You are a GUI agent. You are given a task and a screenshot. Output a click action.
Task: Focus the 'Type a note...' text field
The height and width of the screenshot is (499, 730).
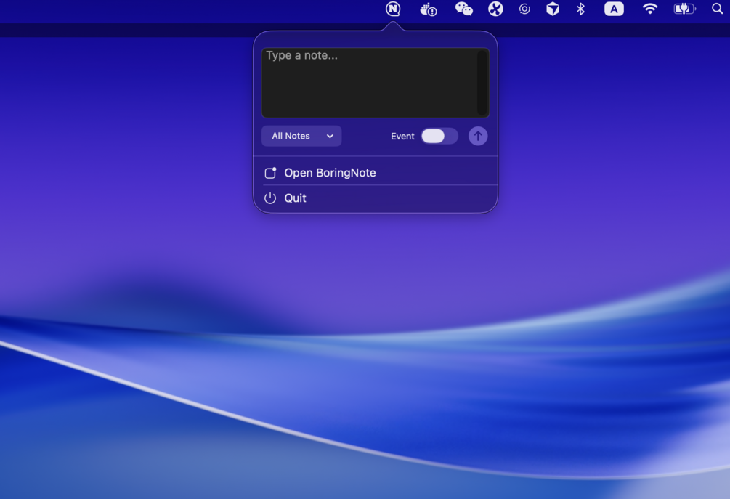tap(376, 83)
